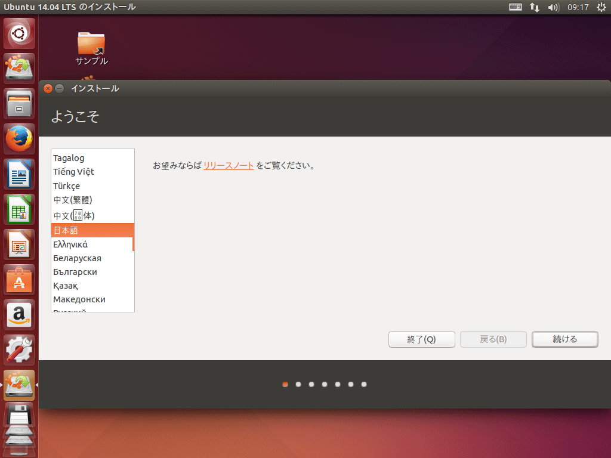Minimize the インストール window
This screenshot has height=458, width=611.
point(59,88)
